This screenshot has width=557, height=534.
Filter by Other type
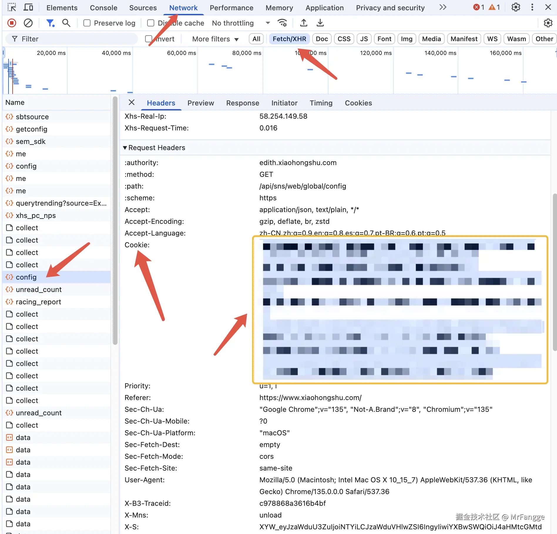tap(544, 39)
